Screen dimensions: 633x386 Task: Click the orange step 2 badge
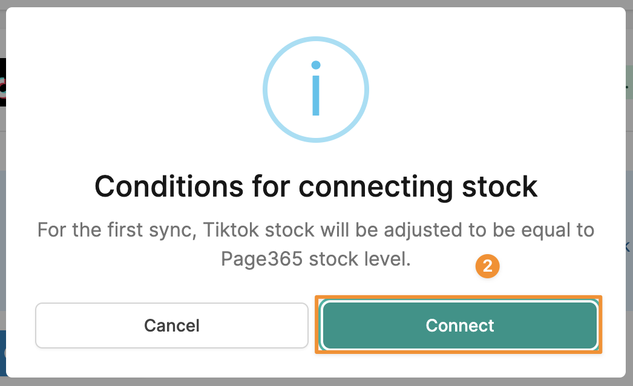[487, 266]
